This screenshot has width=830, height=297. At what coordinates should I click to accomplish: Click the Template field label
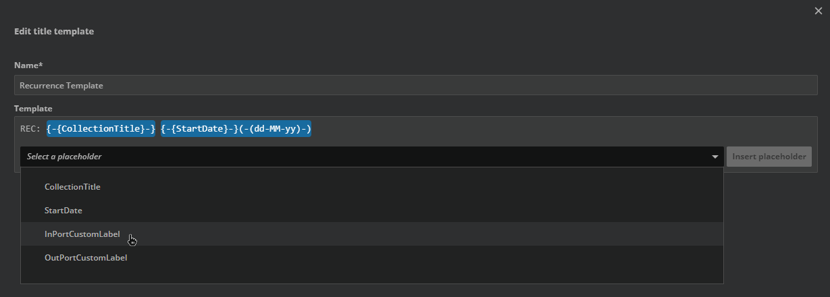coord(33,109)
